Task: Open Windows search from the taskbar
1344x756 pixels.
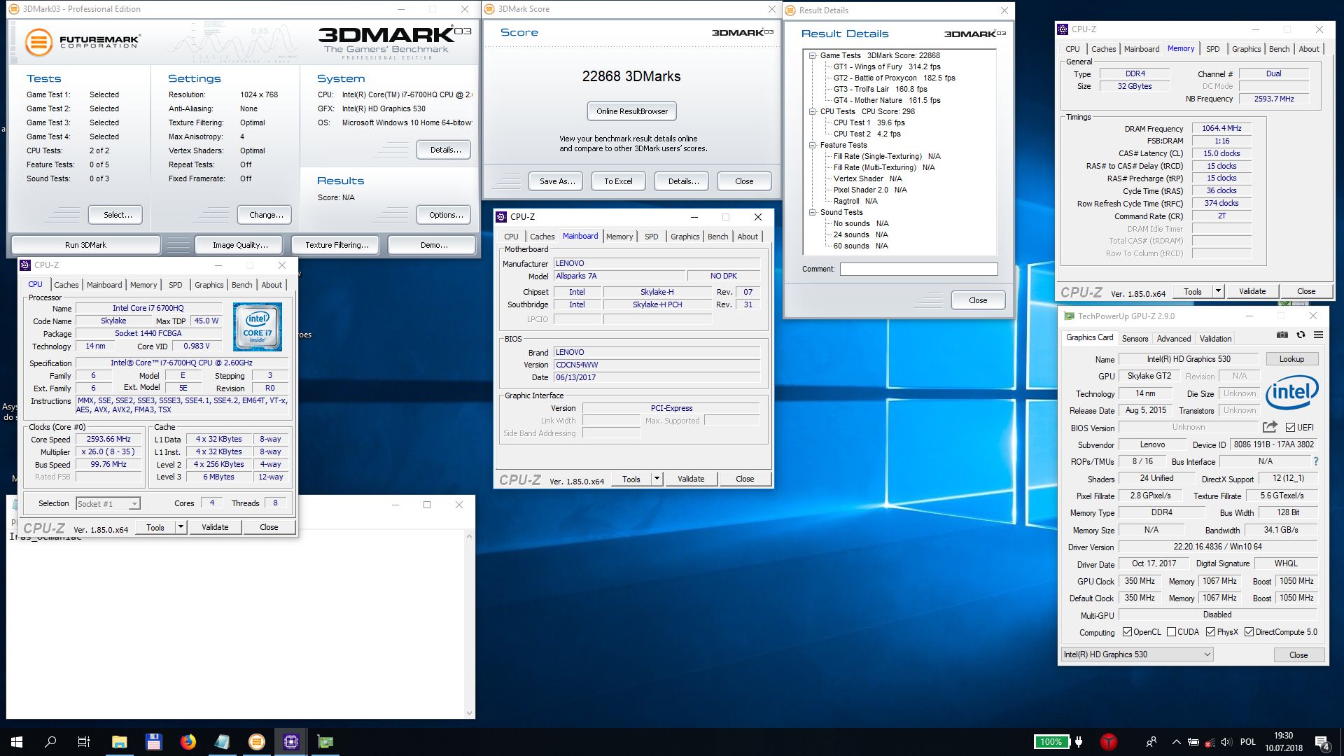Action: [50, 742]
